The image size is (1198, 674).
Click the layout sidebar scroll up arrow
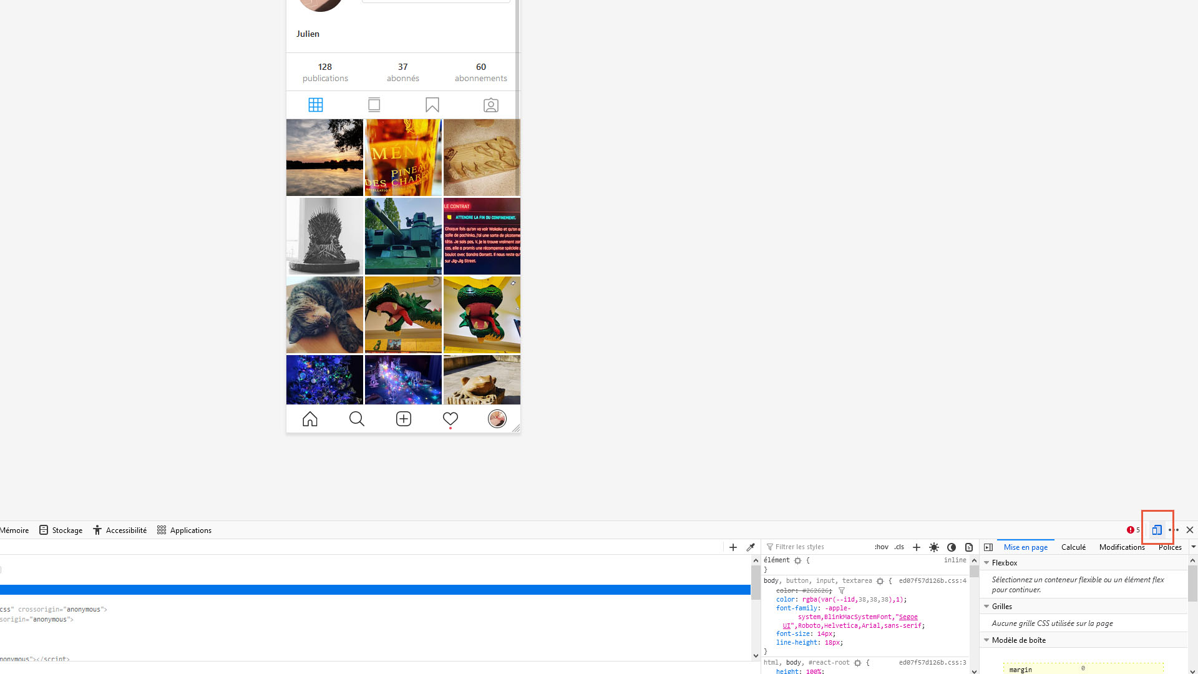(x=1193, y=560)
